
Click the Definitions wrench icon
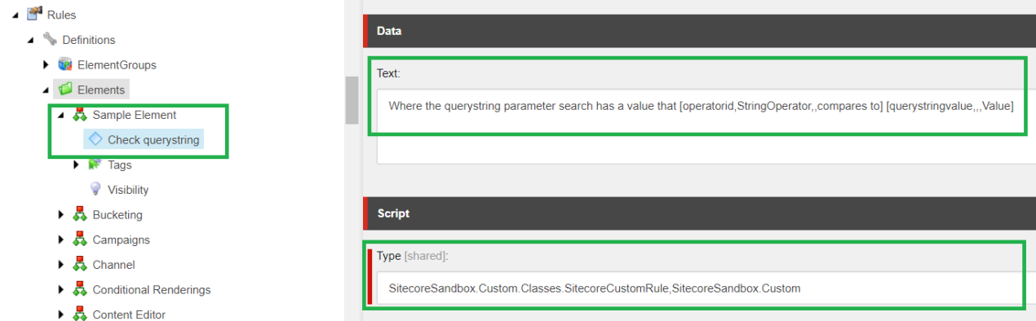click(x=49, y=39)
